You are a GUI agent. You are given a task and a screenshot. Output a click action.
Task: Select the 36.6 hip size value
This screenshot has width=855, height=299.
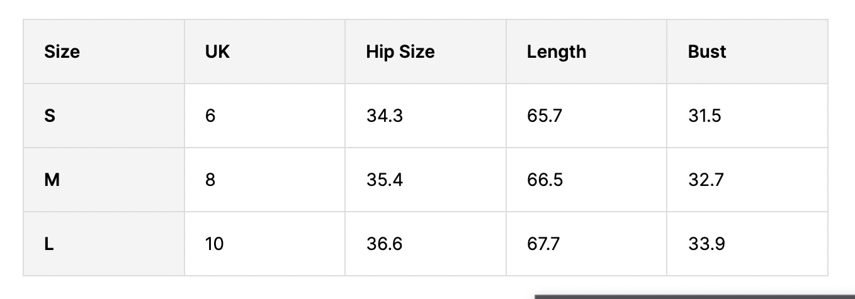[384, 244]
